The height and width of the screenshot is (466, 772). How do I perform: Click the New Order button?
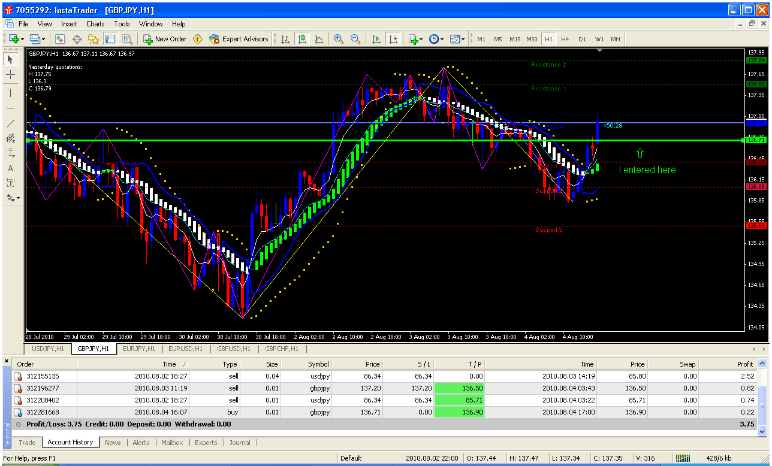tap(165, 39)
